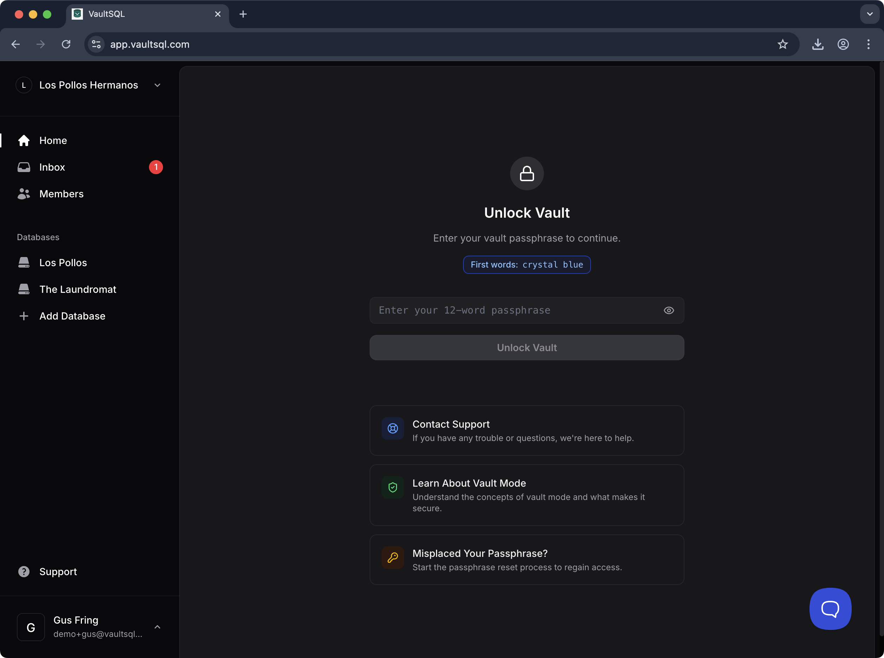This screenshot has height=658, width=884.
Task: Open the browser three-dot menu
Action: click(869, 44)
